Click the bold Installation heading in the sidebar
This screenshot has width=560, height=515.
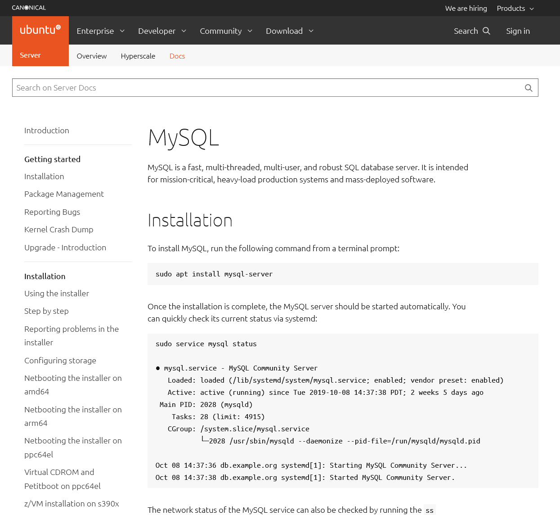coord(45,276)
